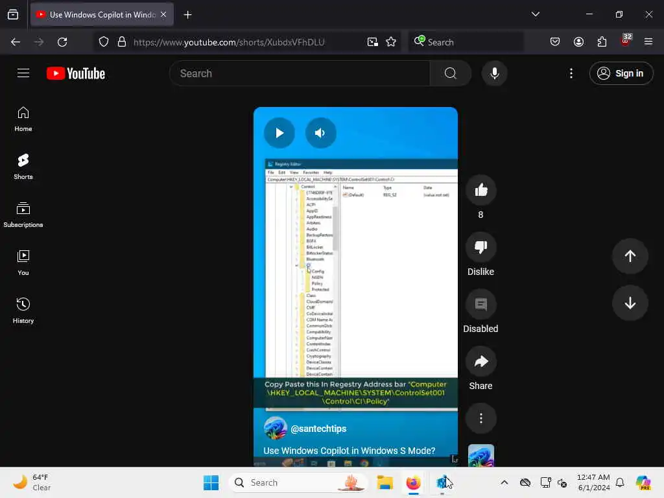Like this Short with thumbs up

pyautogui.click(x=480, y=190)
